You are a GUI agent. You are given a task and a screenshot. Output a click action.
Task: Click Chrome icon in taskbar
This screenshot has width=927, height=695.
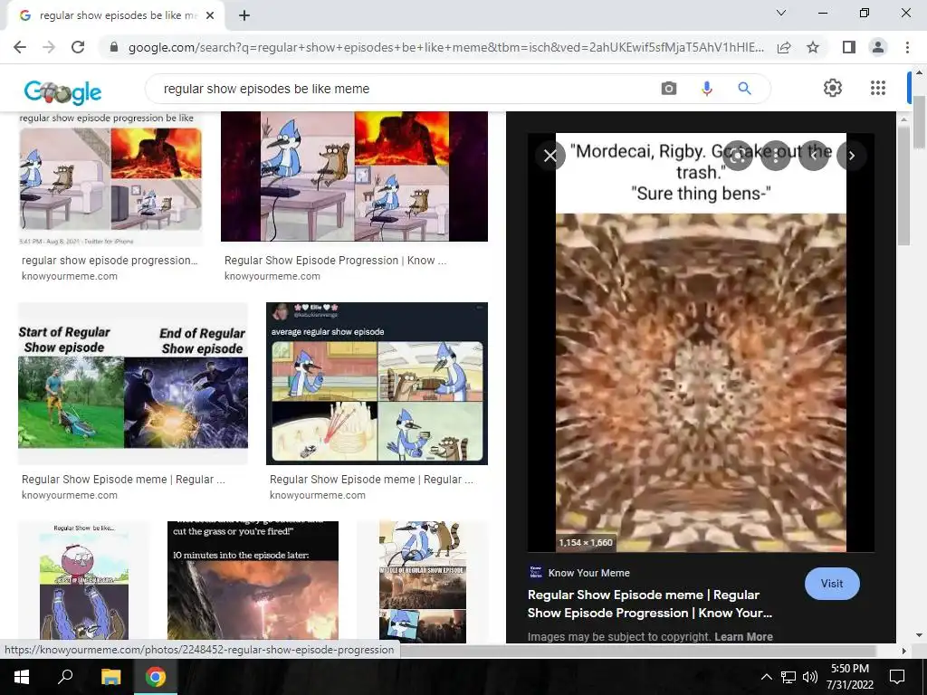pyautogui.click(x=156, y=677)
